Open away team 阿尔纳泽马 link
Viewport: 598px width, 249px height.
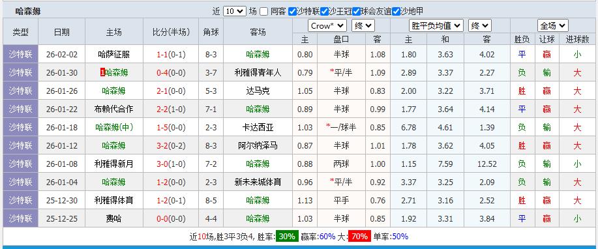click(258, 145)
